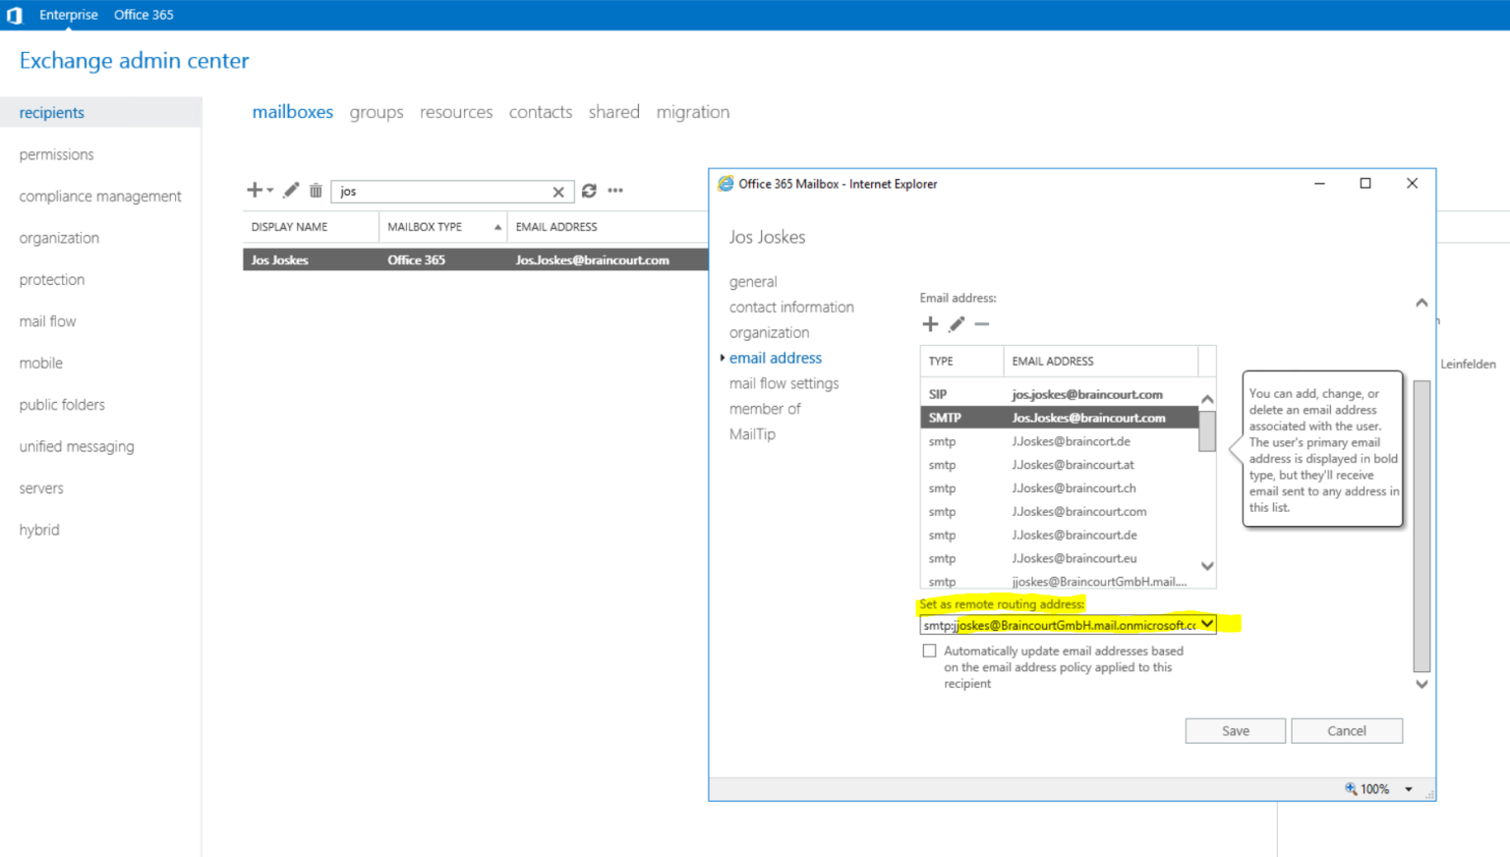Edit selected email address with pencil icon

(x=956, y=323)
